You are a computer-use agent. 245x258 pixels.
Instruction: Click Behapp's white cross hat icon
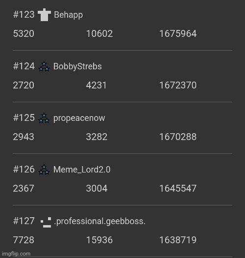coord(44,15)
